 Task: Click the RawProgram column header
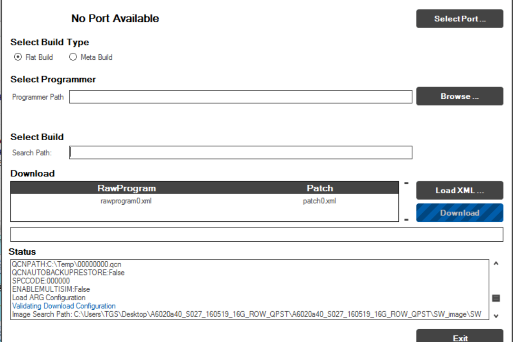tap(126, 188)
